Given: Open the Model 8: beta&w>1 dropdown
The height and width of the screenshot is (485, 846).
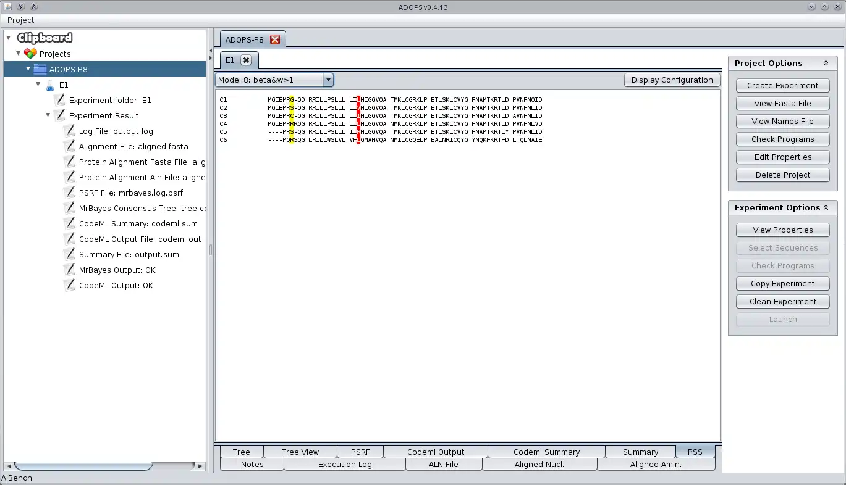Looking at the screenshot, I should point(328,80).
